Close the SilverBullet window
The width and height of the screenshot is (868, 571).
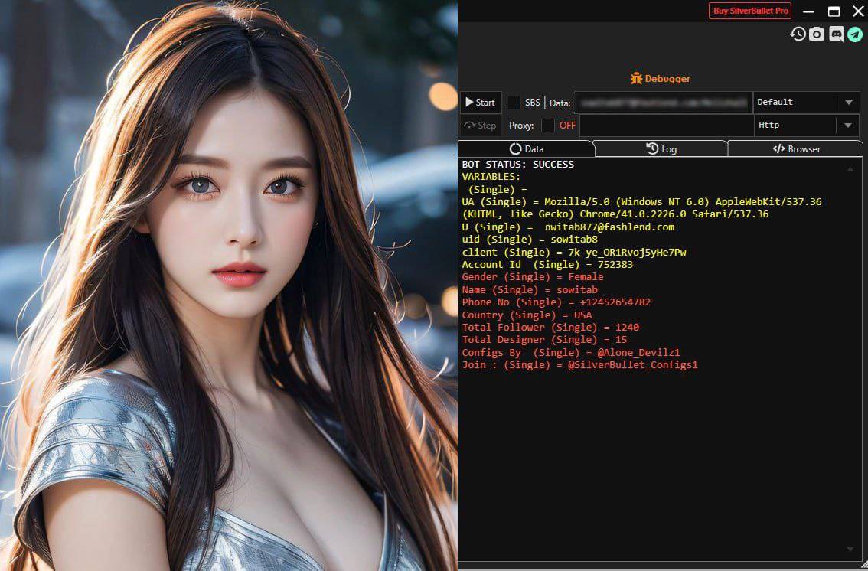point(857,11)
